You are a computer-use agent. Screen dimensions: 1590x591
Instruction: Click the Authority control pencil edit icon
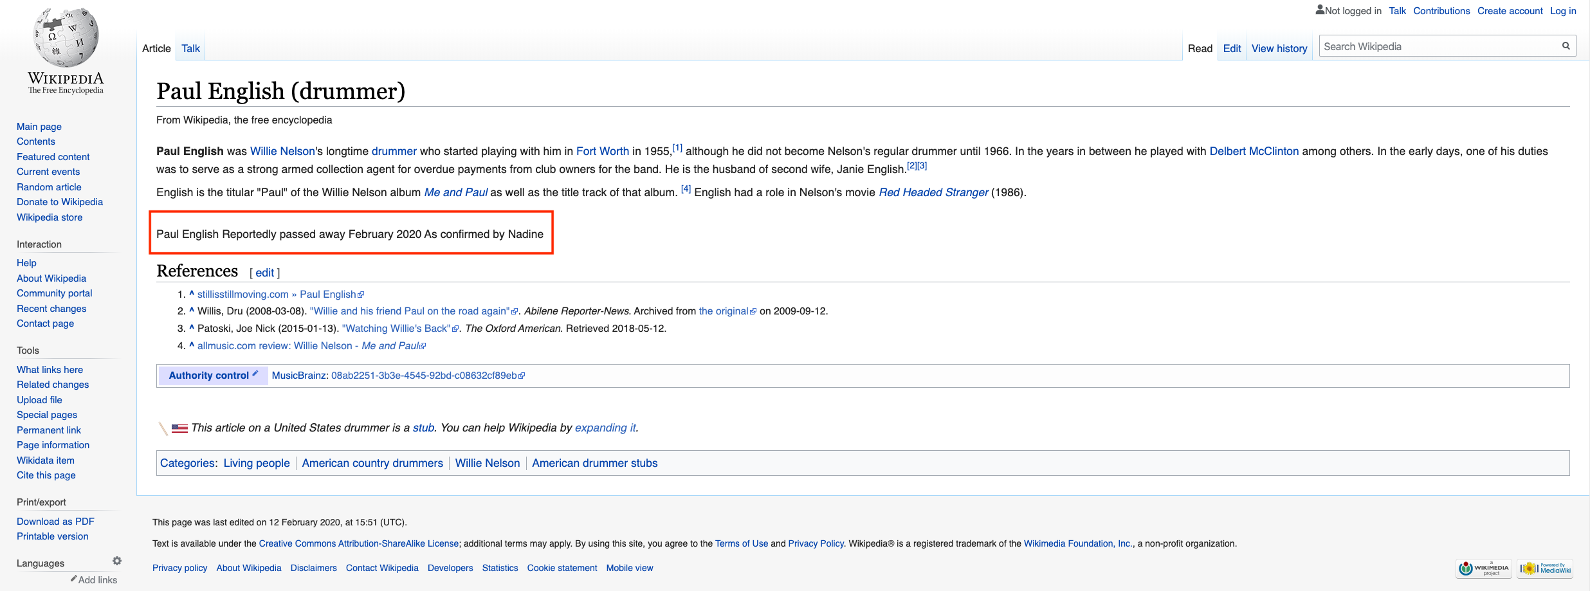[255, 374]
